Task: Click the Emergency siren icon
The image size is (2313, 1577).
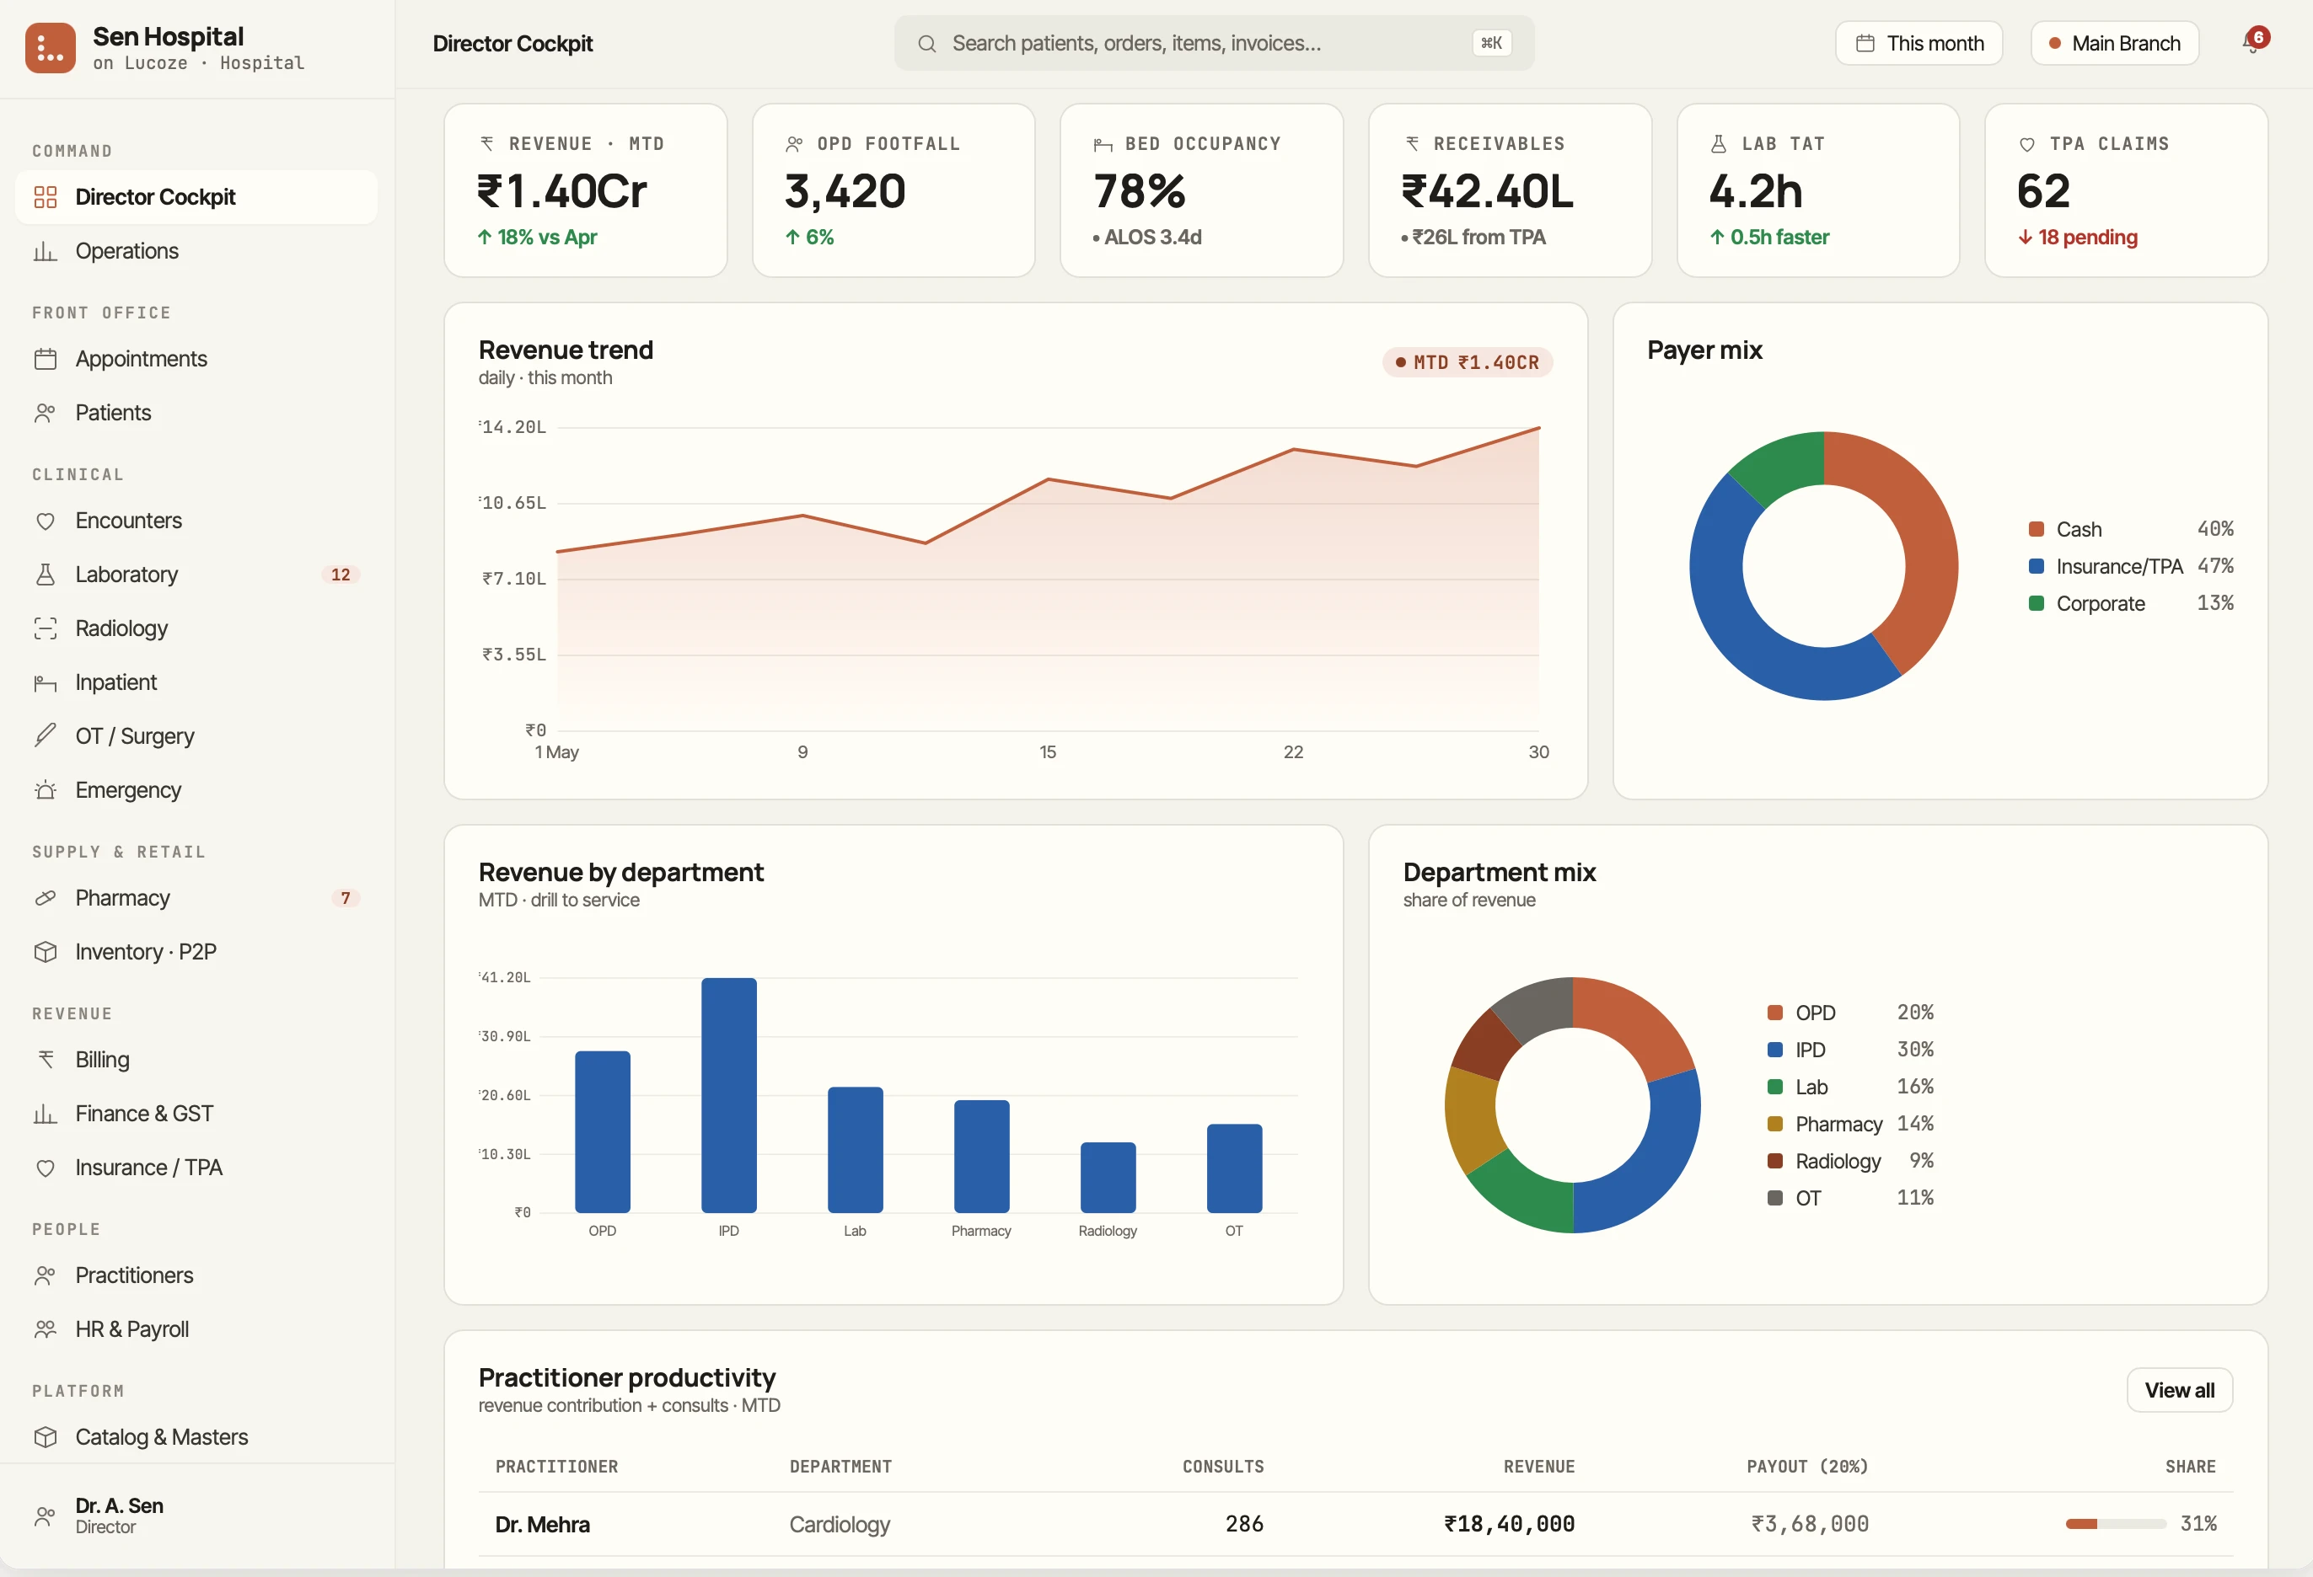Action: click(45, 790)
